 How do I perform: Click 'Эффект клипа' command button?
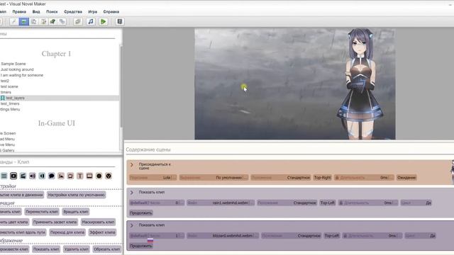102,232
